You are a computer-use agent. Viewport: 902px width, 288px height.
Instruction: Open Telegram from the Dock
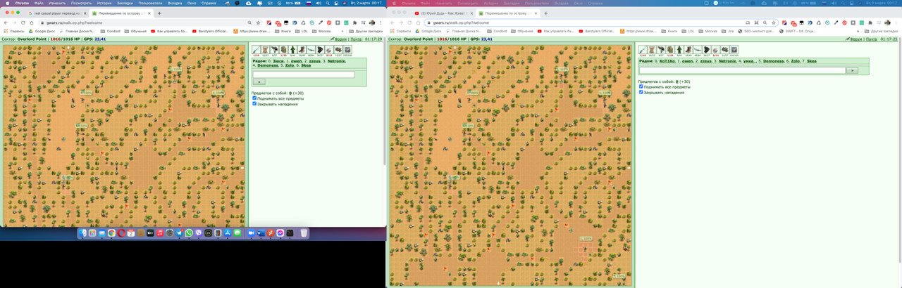pos(180,233)
